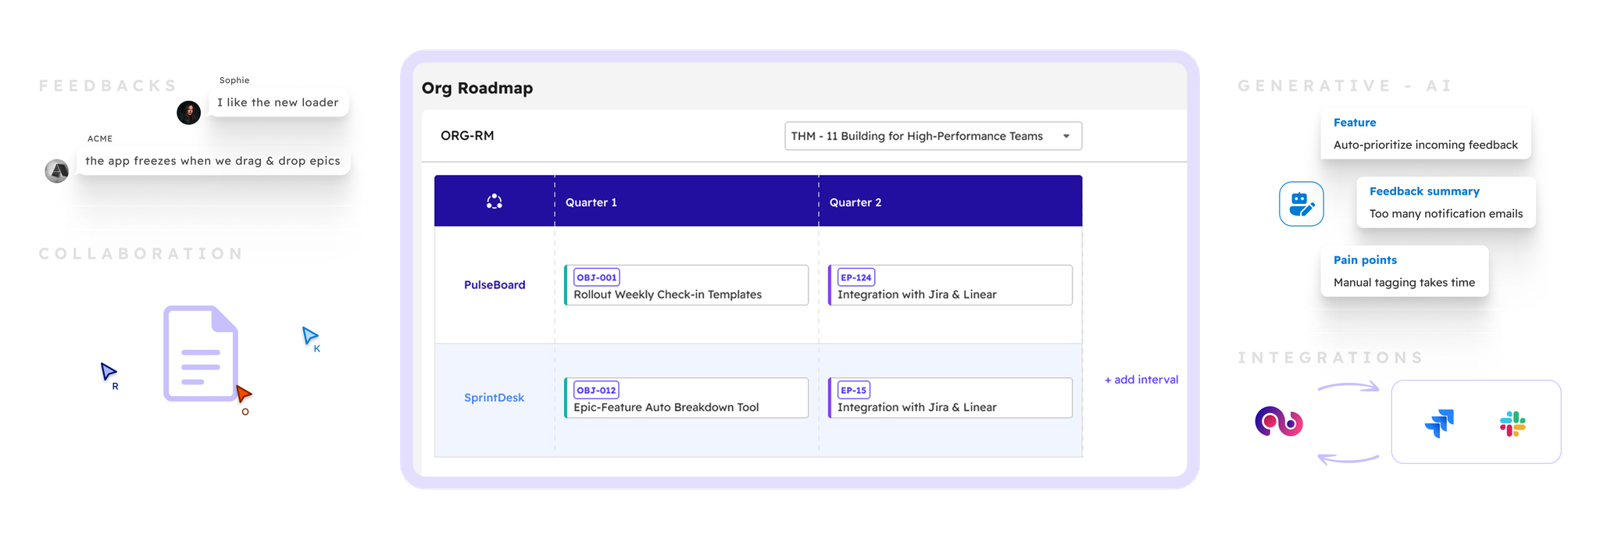Click the purple document icon

click(x=201, y=353)
